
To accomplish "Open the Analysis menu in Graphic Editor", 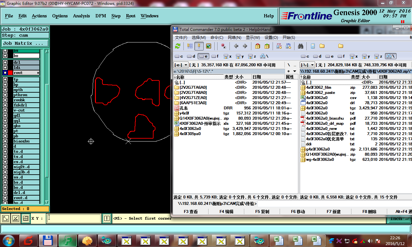I will coord(81,16).
